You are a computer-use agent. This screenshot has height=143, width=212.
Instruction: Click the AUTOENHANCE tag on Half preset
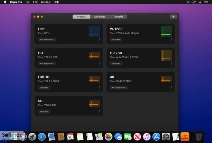click(x=47, y=40)
